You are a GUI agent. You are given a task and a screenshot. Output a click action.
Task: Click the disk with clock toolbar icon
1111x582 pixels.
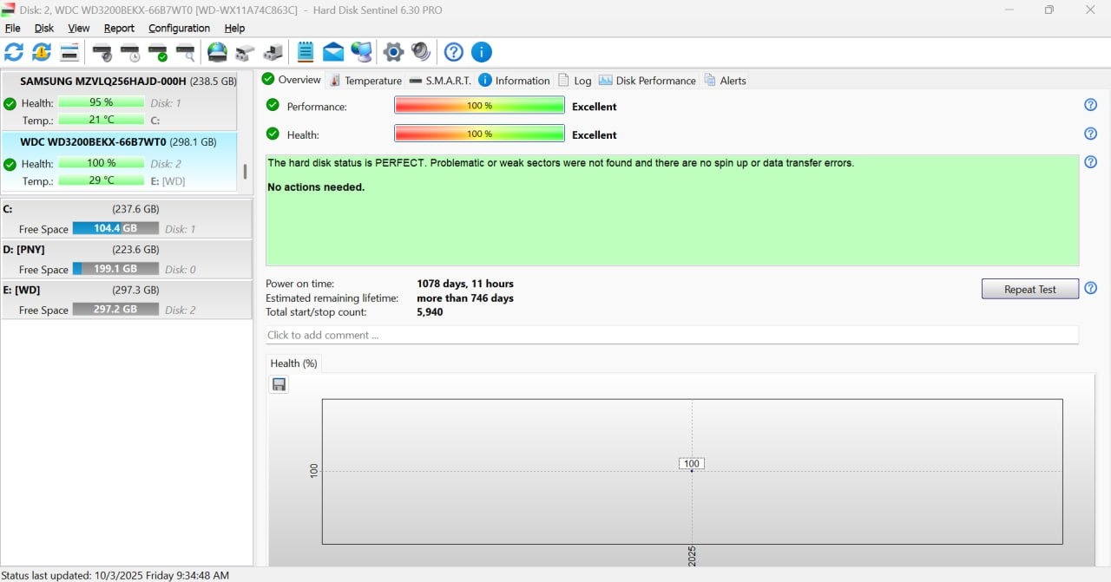130,52
